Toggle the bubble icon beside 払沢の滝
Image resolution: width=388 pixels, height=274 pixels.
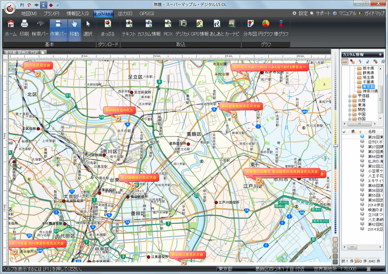[362, 161]
